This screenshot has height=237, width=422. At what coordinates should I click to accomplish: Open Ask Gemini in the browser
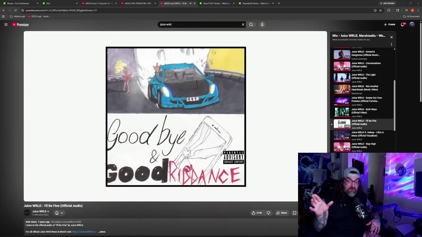(387, 3)
